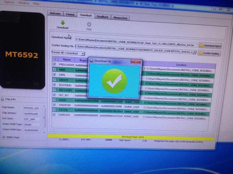Click the Download Flash 100% progress bar
This screenshot has height=174, width=233.
pos(131,137)
